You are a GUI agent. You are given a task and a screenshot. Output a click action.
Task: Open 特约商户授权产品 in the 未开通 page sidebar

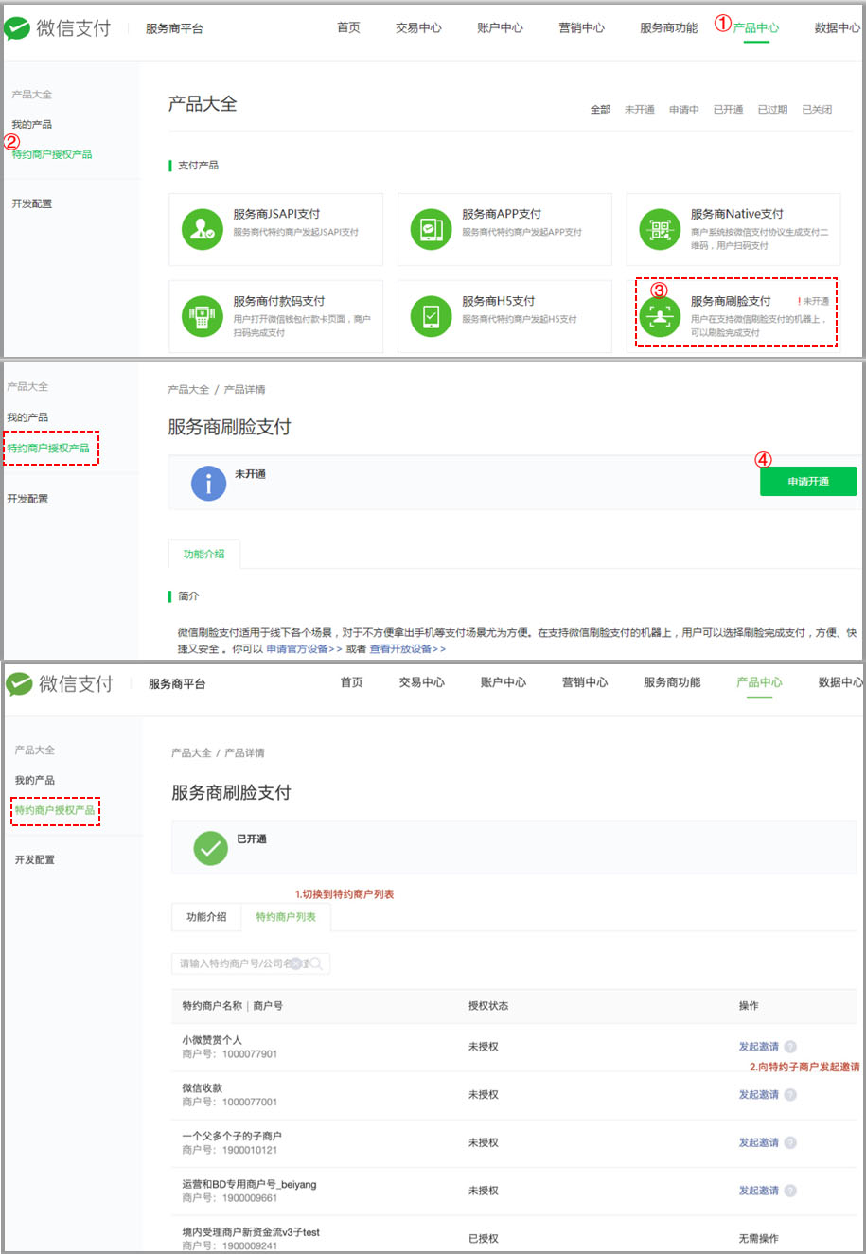click(x=48, y=449)
